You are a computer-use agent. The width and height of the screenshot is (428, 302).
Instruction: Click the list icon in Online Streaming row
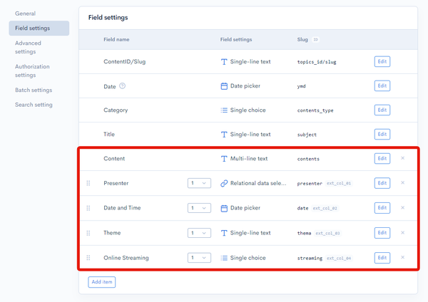point(224,258)
